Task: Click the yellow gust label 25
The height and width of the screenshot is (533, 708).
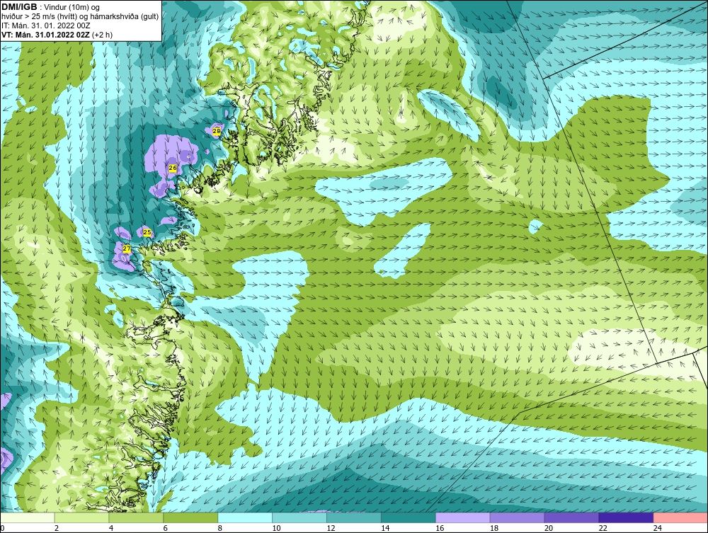Action: pyautogui.click(x=147, y=232)
